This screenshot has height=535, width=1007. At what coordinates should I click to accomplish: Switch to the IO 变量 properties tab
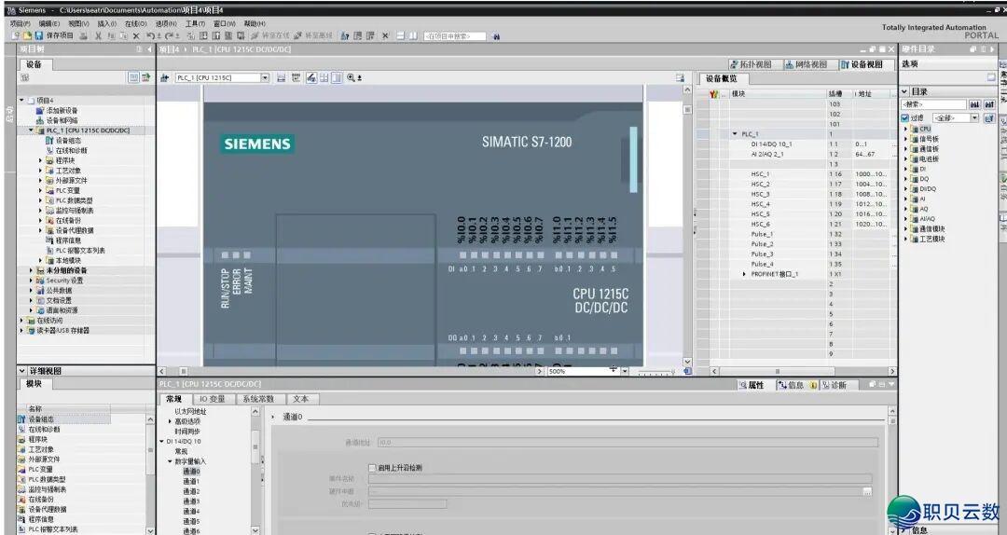click(212, 399)
